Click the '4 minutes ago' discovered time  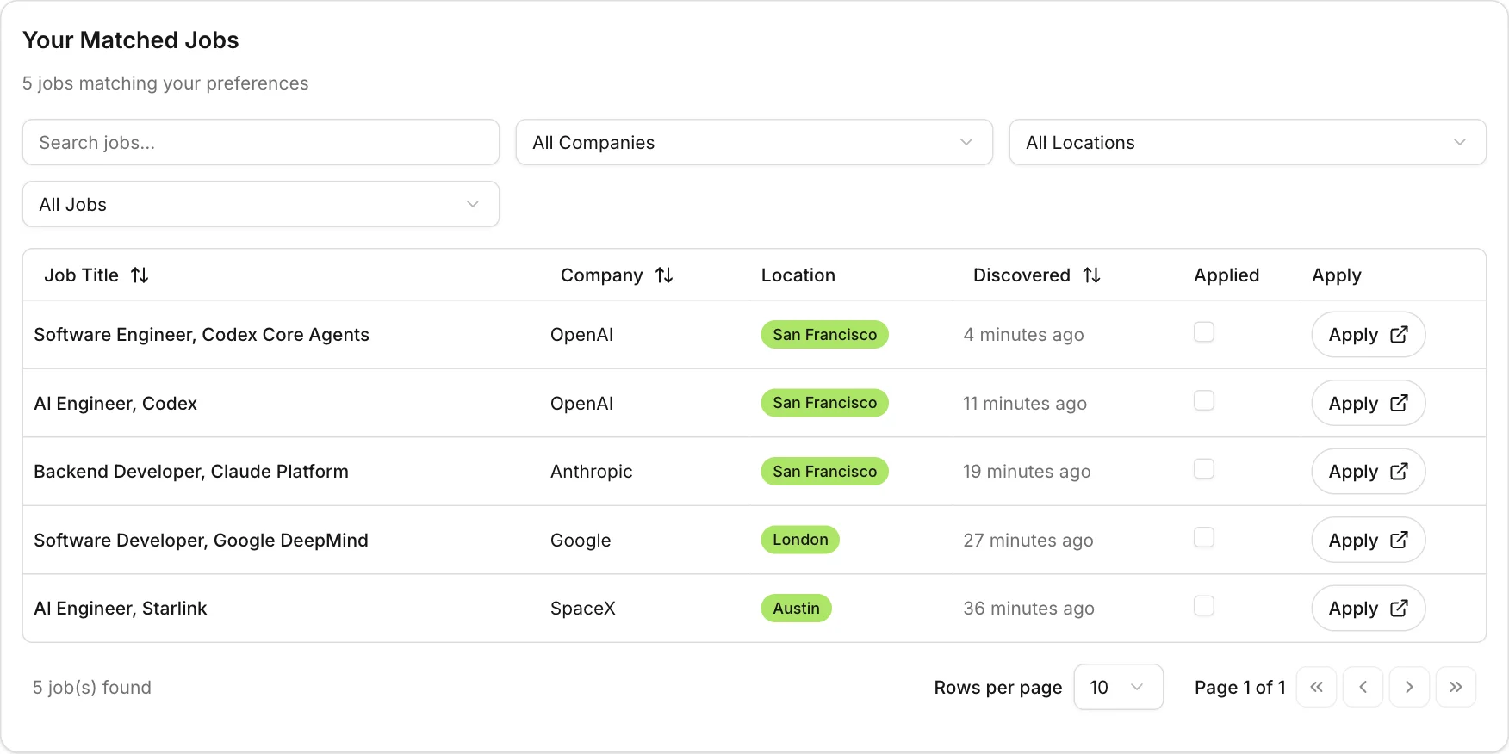[1023, 335]
